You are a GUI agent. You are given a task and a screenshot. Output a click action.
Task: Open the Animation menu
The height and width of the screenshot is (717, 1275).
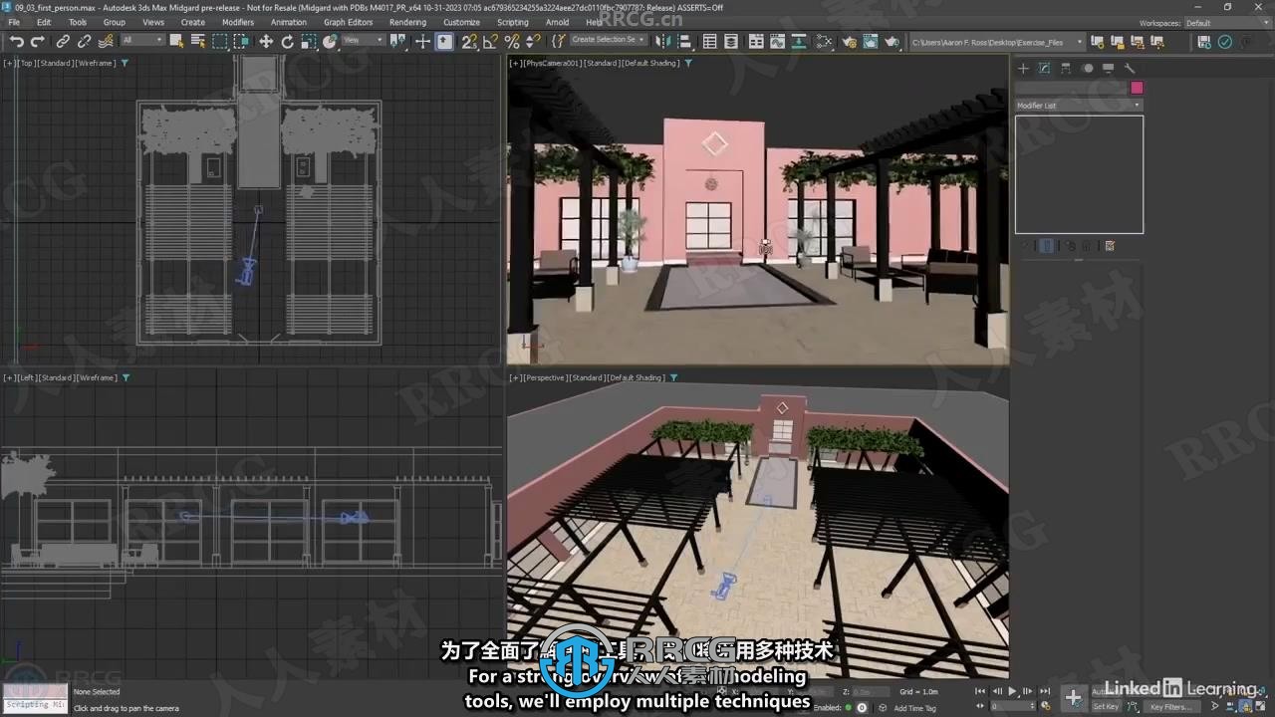pos(289,22)
